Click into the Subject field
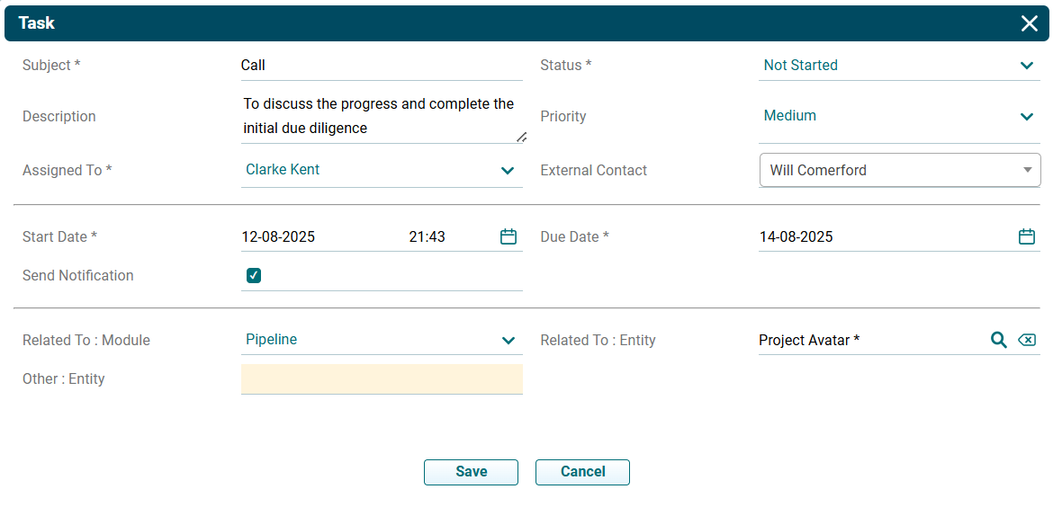Image resolution: width=1053 pixels, height=507 pixels. (x=381, y=65)
